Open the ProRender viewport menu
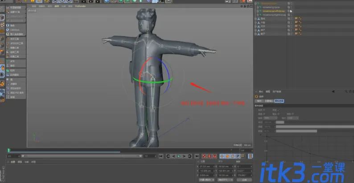This screenshot has height=183, width=354. 80,6
